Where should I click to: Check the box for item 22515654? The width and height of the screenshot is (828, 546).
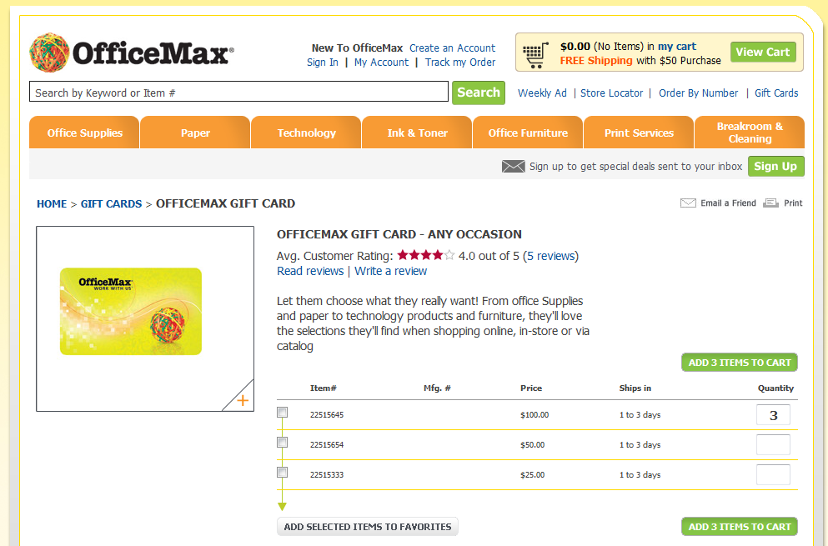click(283, 443)
